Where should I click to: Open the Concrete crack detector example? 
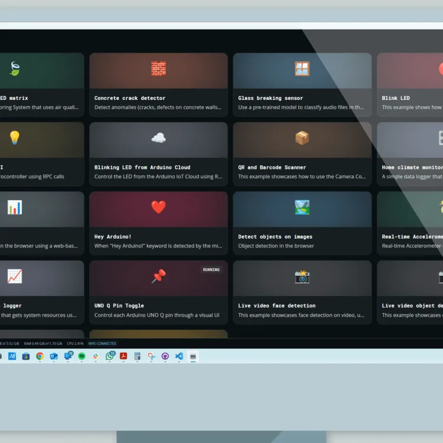click(158, 84)
